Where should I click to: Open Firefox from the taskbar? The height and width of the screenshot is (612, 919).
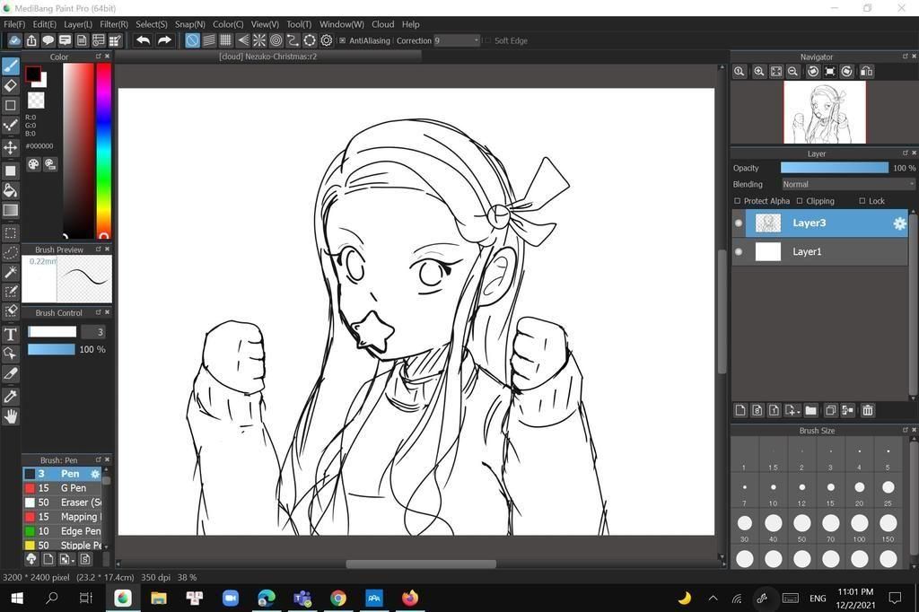click(x=410, y=598)
